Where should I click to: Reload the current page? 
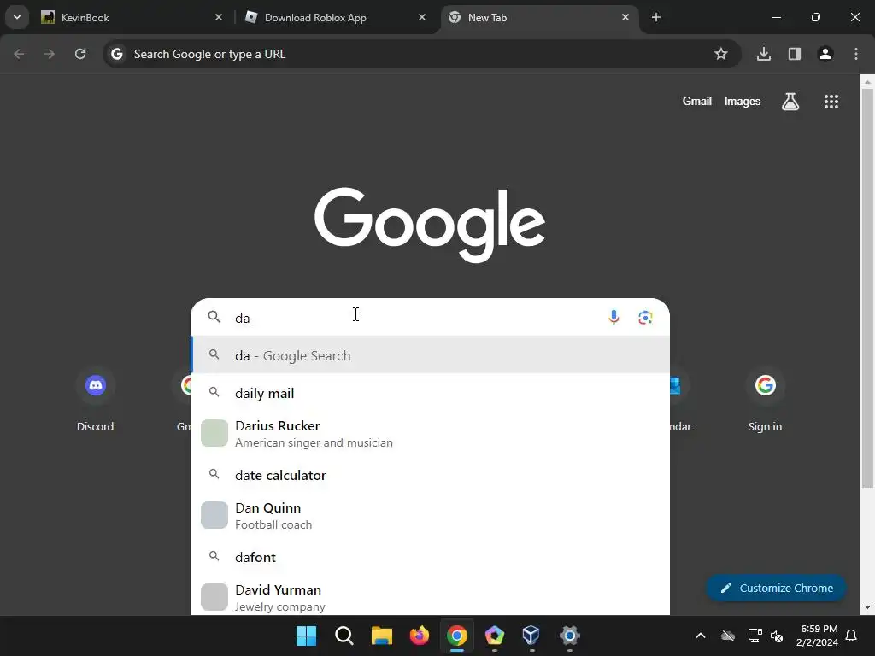[80, 54]
